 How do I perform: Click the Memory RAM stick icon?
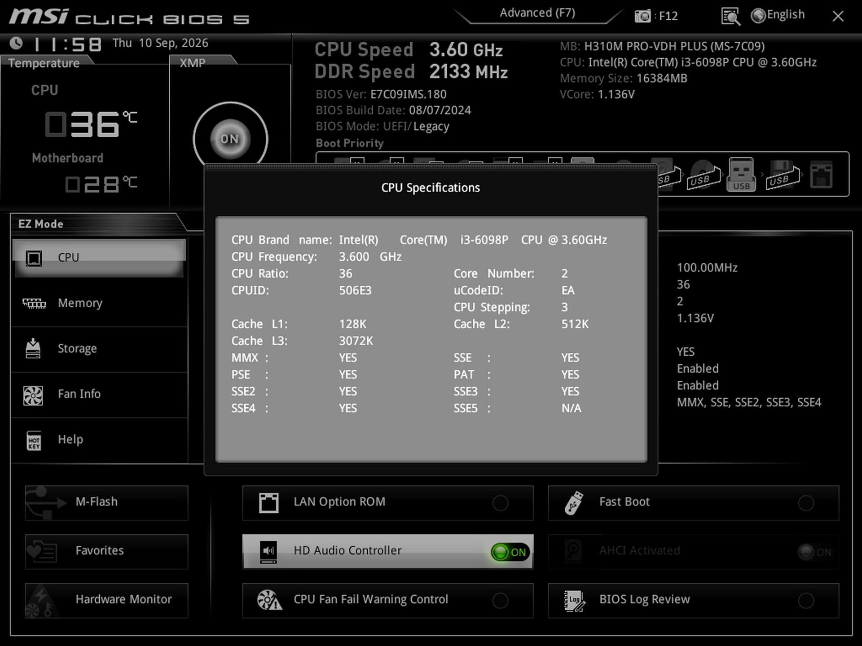tap(34, 304)
